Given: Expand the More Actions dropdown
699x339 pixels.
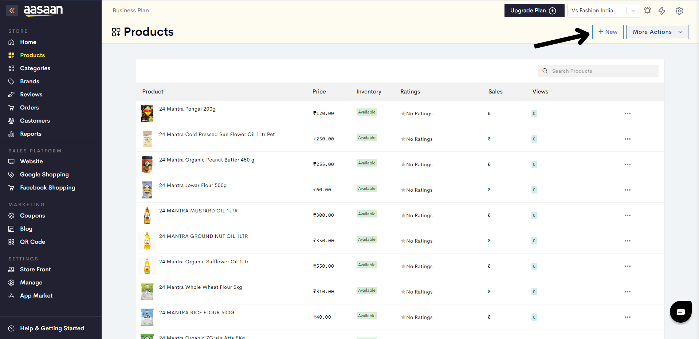Looking at the screenshot, I should point(657,32).
